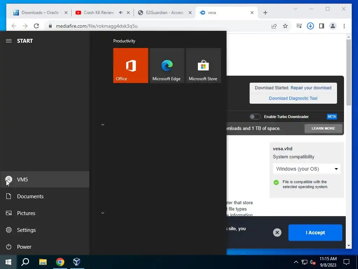The width and height of the screenshot is (358, 269).
Task: Click the muted volume tray icon
Action: 313,262
